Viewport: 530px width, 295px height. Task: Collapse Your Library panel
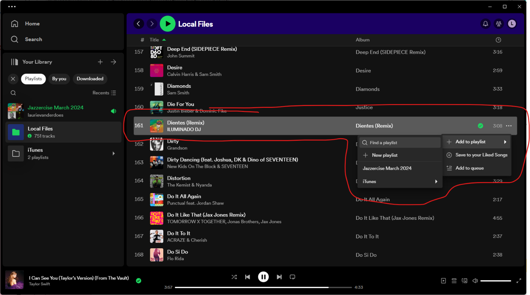tap(31, 62)
